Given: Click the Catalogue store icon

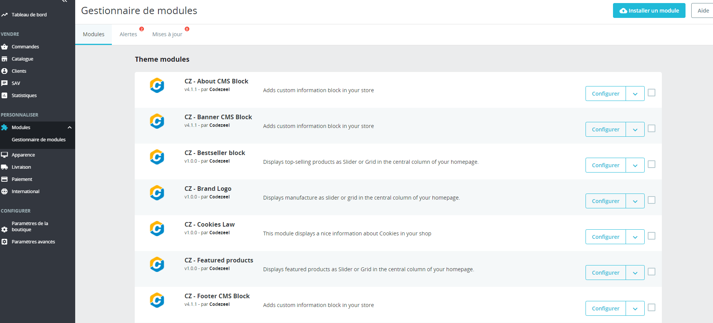Looking at the screenshot, I should tap(5, 59).
